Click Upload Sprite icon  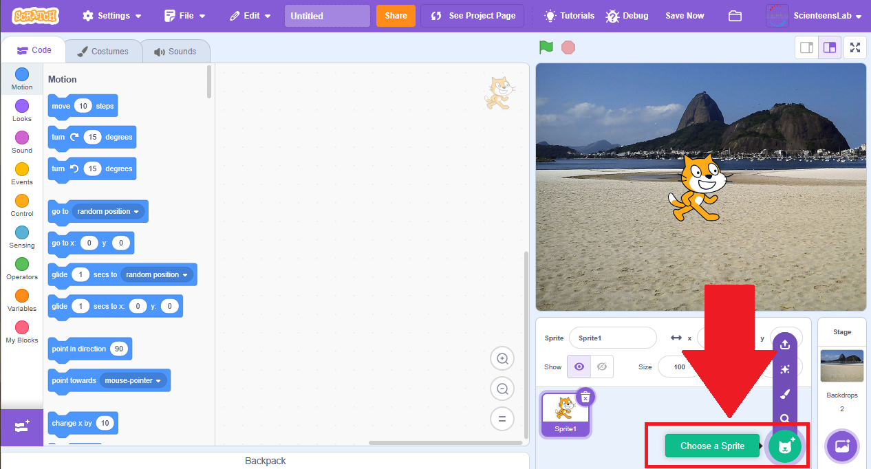[784, 345]
